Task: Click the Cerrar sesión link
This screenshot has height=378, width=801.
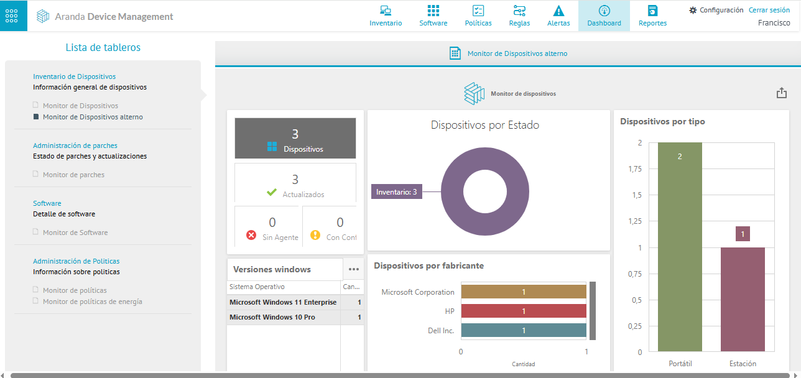Action: coord(769,10)
